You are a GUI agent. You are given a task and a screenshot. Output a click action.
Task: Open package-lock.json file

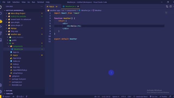click(19, 79)
